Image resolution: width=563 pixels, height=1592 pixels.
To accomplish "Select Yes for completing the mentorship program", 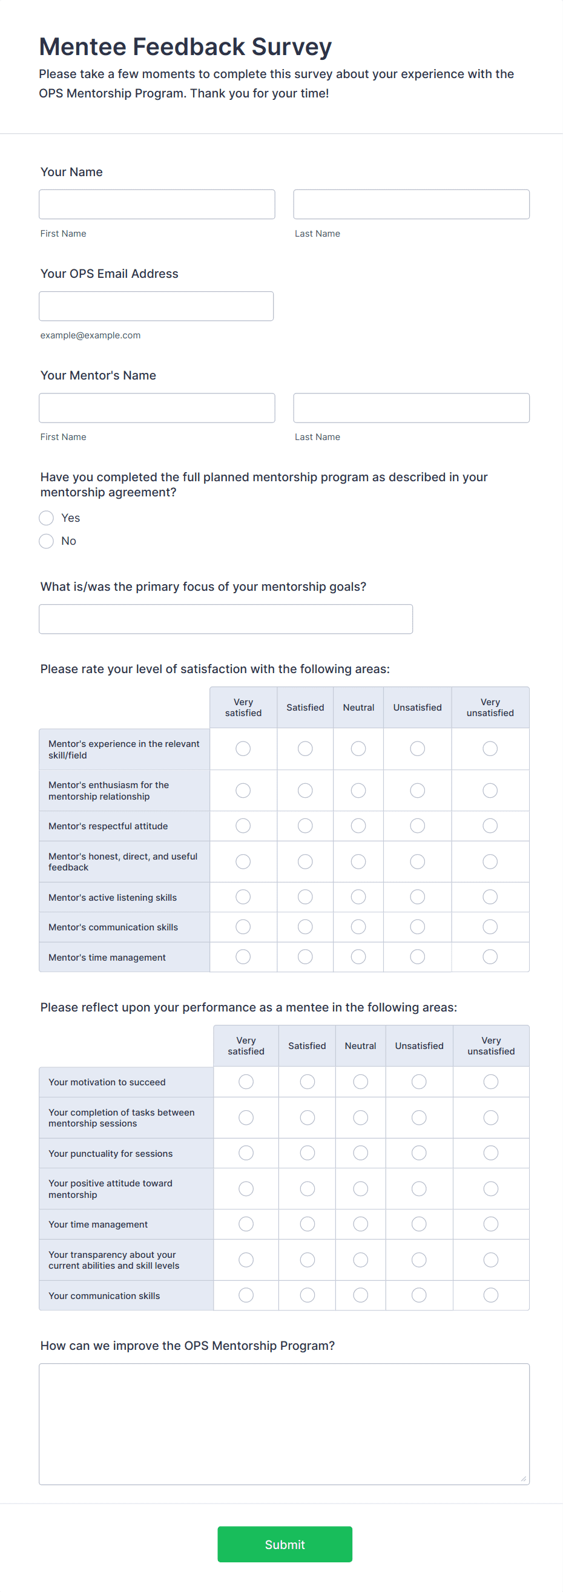I will 47,518.
